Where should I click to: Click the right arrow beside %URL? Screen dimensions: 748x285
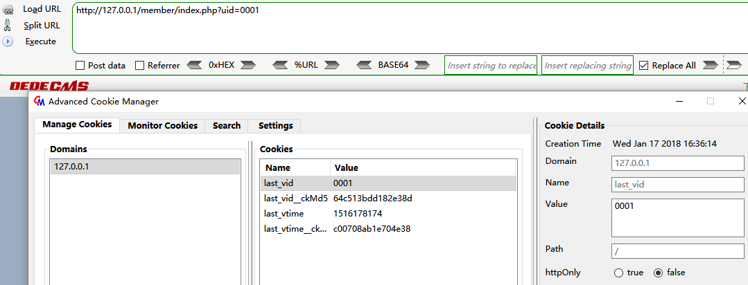click(331, 65)
